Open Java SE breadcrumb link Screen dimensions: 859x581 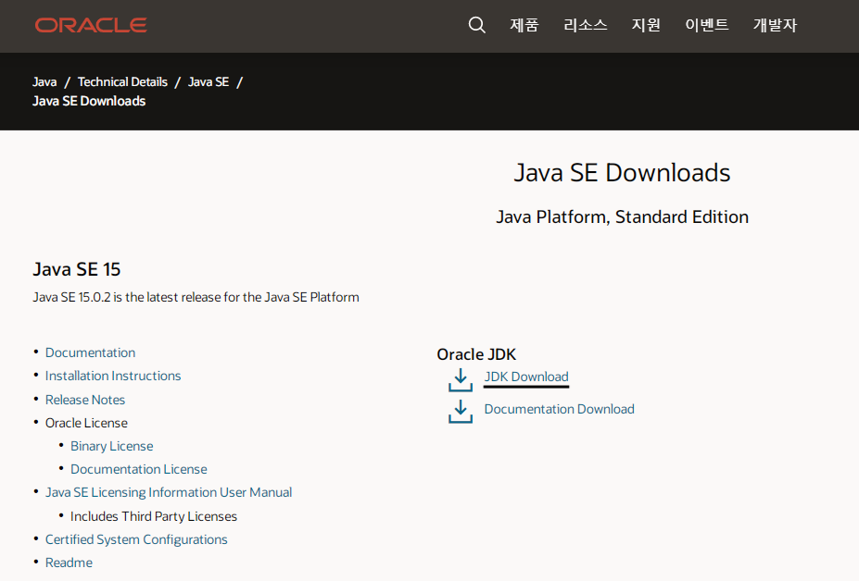tap(208, 82)
